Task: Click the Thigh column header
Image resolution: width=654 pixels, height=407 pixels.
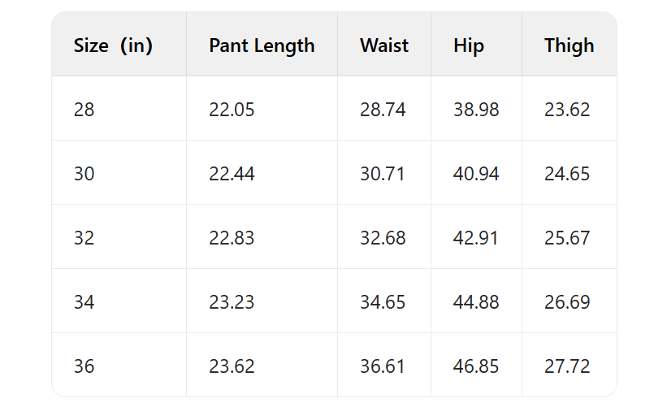Action: [570, 45]
